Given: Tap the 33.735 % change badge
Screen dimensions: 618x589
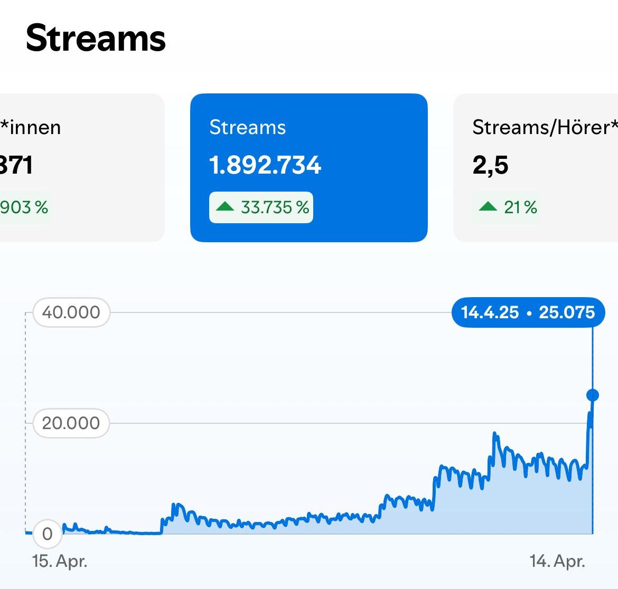Looking at the screenshot, I should pyautogui.click(x=261, y=207).
